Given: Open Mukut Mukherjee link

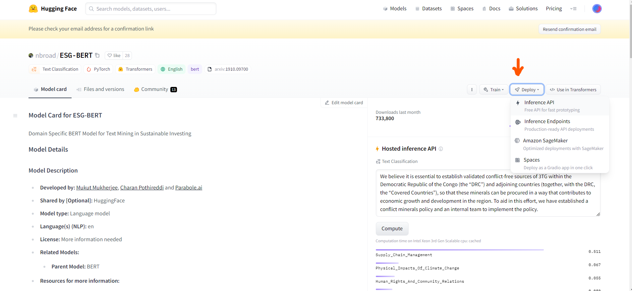Looking at the screenshot, I should click(x=97, y=187).
